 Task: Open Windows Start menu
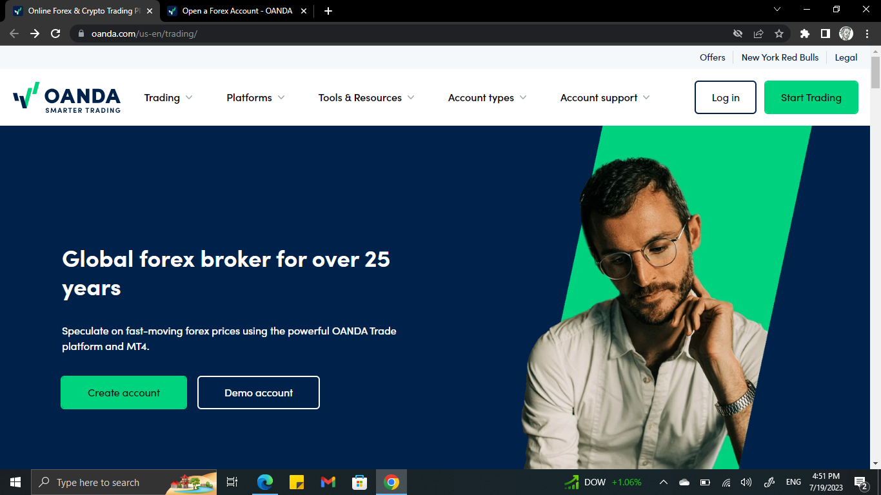(x=15, y=482)
